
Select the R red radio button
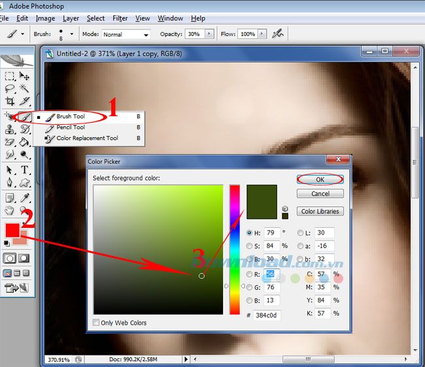[249, 274]
